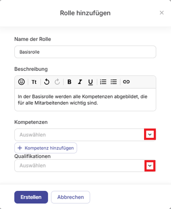The width and height of the screenshot is (171, 209).
Task: Click the Tt text size icon
Action: click(x=34, y=82)
